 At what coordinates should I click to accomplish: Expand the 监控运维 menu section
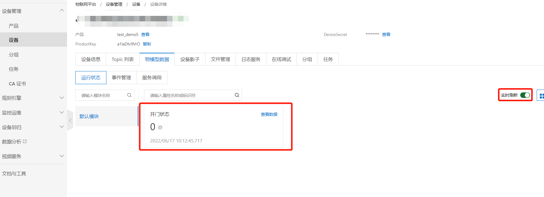[62, 113]
